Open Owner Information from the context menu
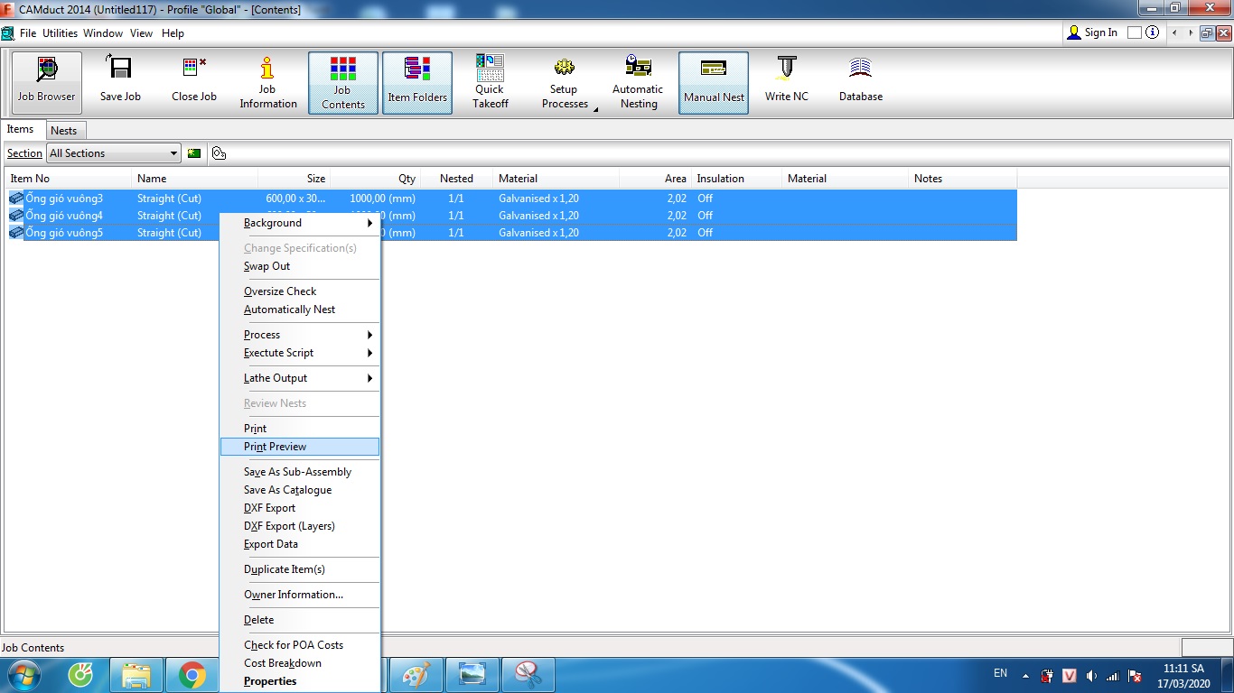 pos(300,595)
